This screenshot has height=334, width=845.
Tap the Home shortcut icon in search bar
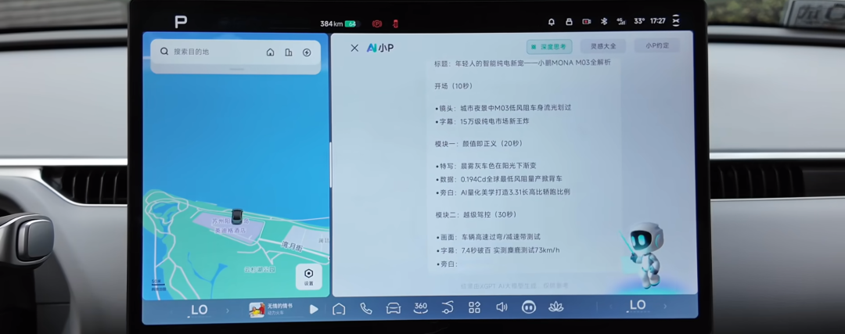[271, 52]
